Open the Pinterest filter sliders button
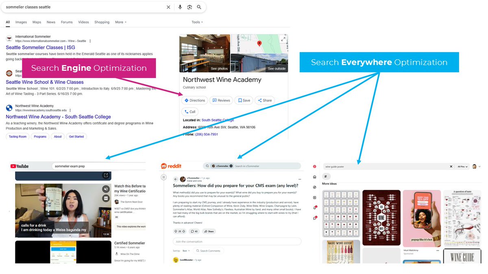This screenshot has height=274, width=488. (x=327, y=177)
